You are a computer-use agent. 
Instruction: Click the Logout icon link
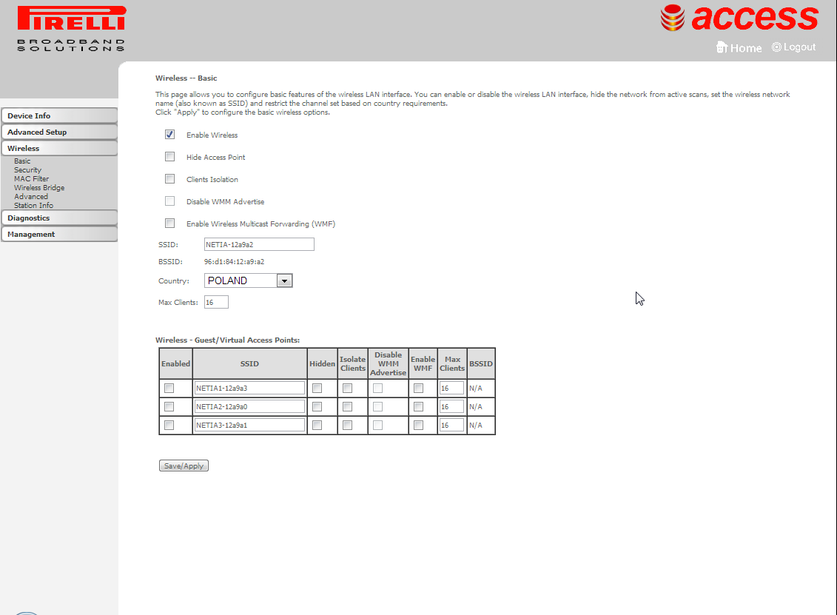click(x=794, y=47)
